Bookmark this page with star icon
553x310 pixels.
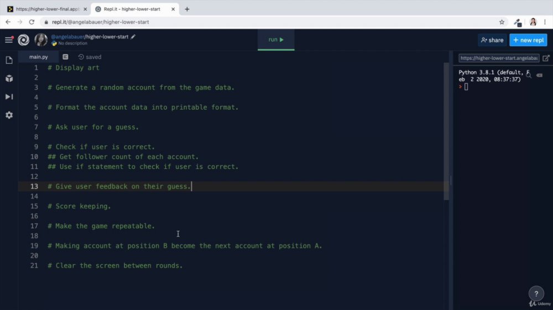(x=502, y=22)
